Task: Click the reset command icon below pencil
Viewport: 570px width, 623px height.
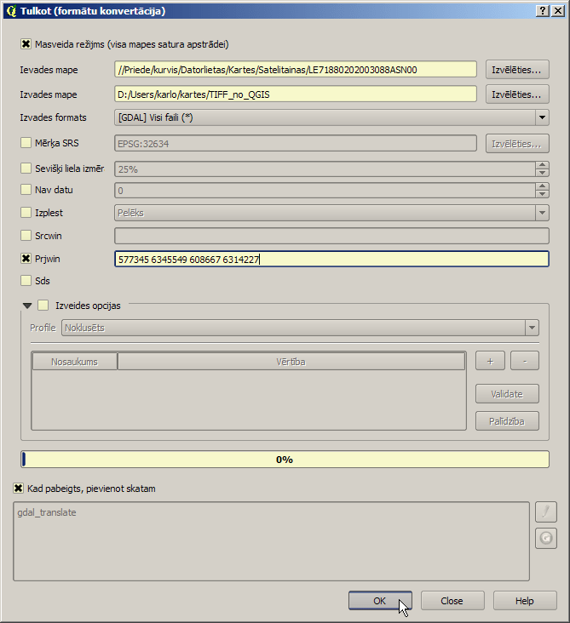Action: tap(546, 539)
